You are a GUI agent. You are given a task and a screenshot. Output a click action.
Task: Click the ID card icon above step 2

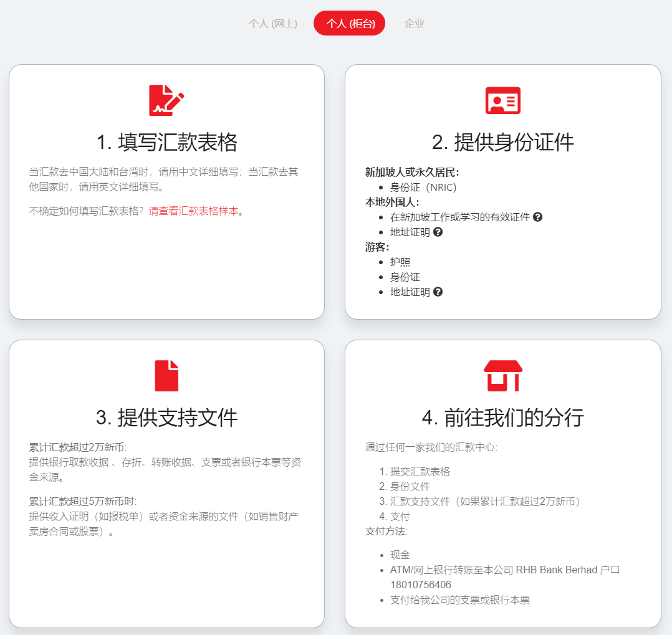tap(502, 100)
